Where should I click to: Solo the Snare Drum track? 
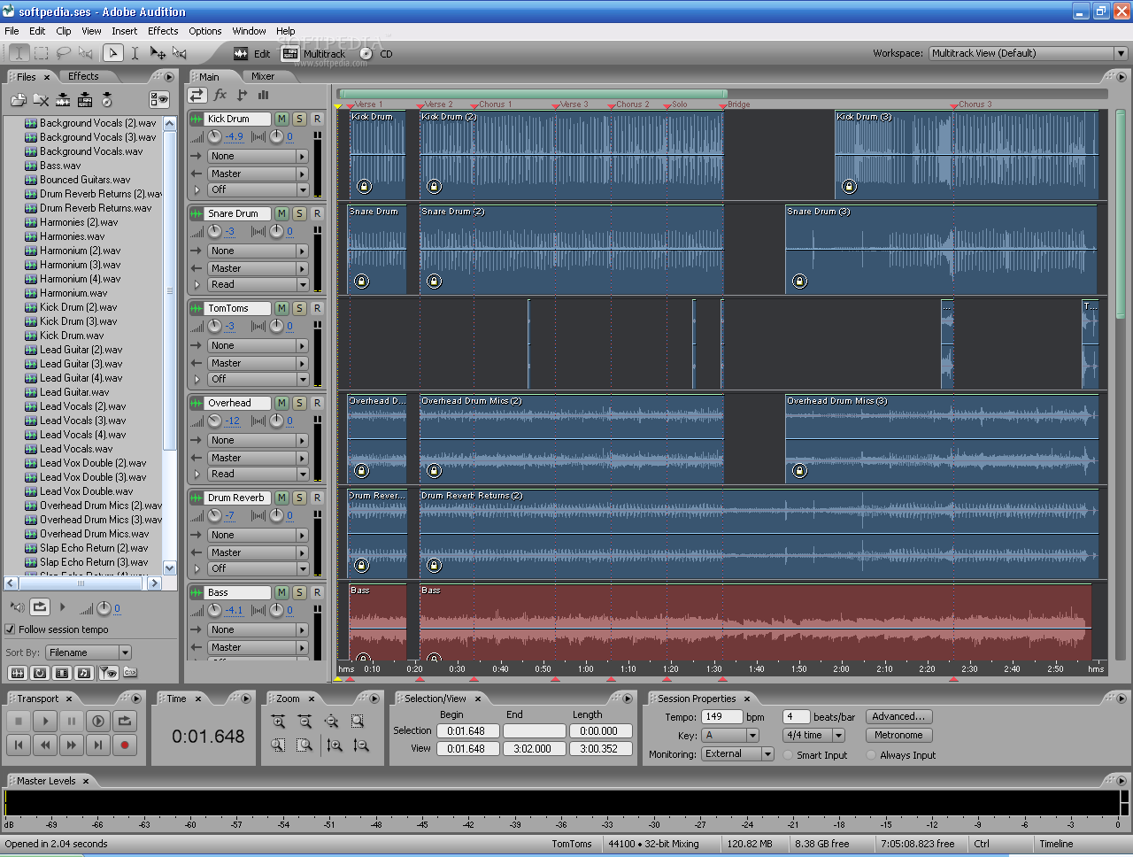pyautogui.click(x=299, y=213)
